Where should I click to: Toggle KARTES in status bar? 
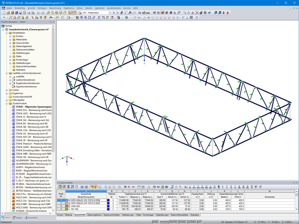pos(174,222)
